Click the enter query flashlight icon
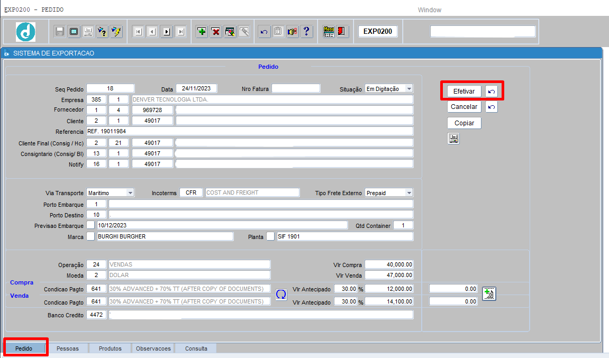Screen dimensions: 609x358 click(102, 31)
